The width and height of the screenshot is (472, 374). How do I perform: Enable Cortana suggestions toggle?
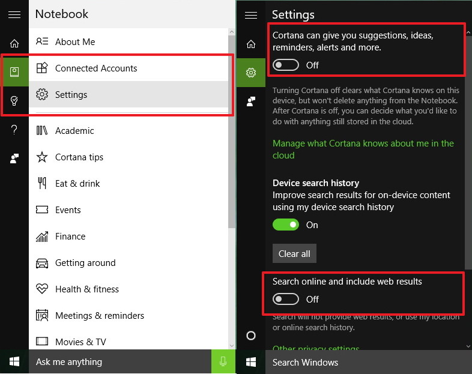point(286,65)
